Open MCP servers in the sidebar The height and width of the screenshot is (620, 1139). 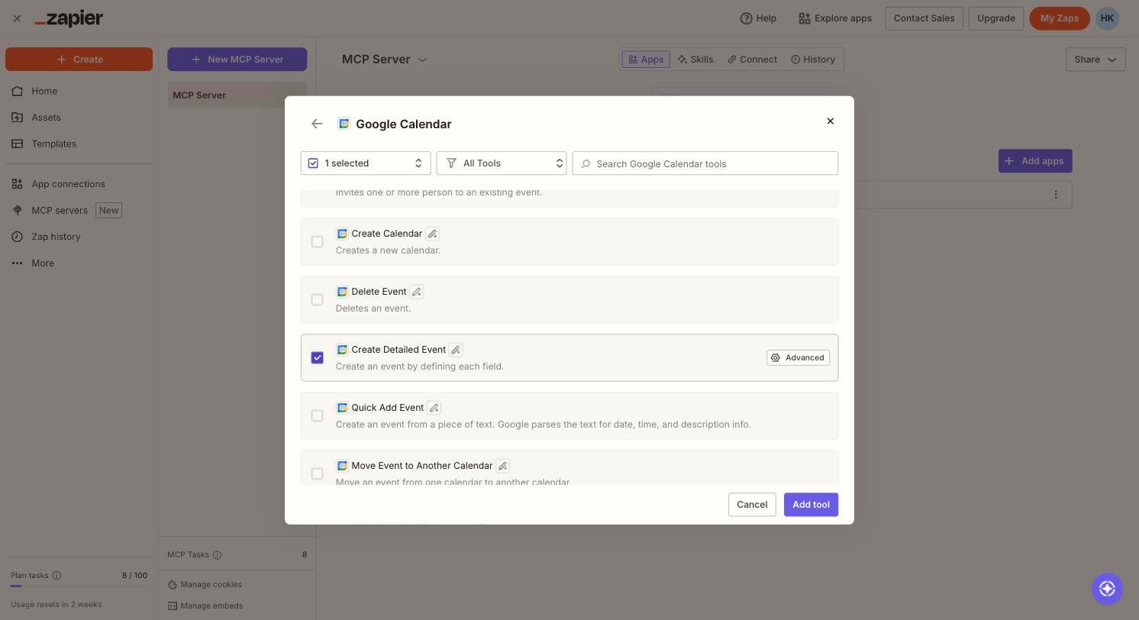[60, 210]
